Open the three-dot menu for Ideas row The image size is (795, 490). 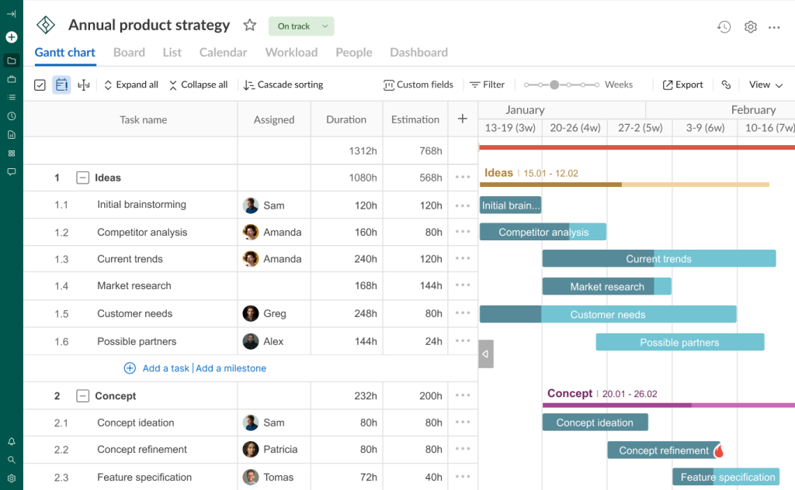tap(463, 178)
